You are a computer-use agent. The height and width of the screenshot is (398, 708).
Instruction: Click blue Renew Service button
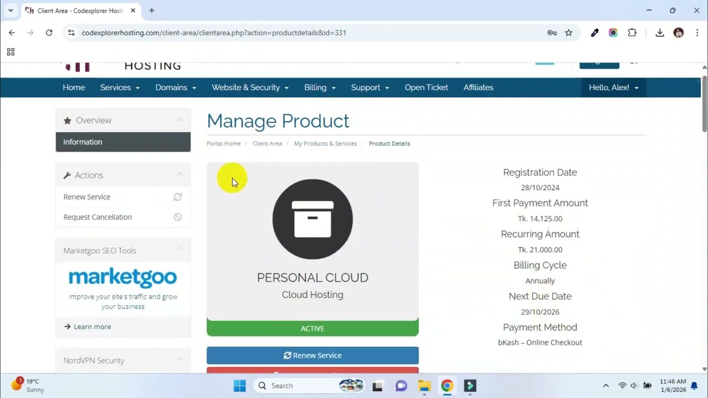pos(313,355)
